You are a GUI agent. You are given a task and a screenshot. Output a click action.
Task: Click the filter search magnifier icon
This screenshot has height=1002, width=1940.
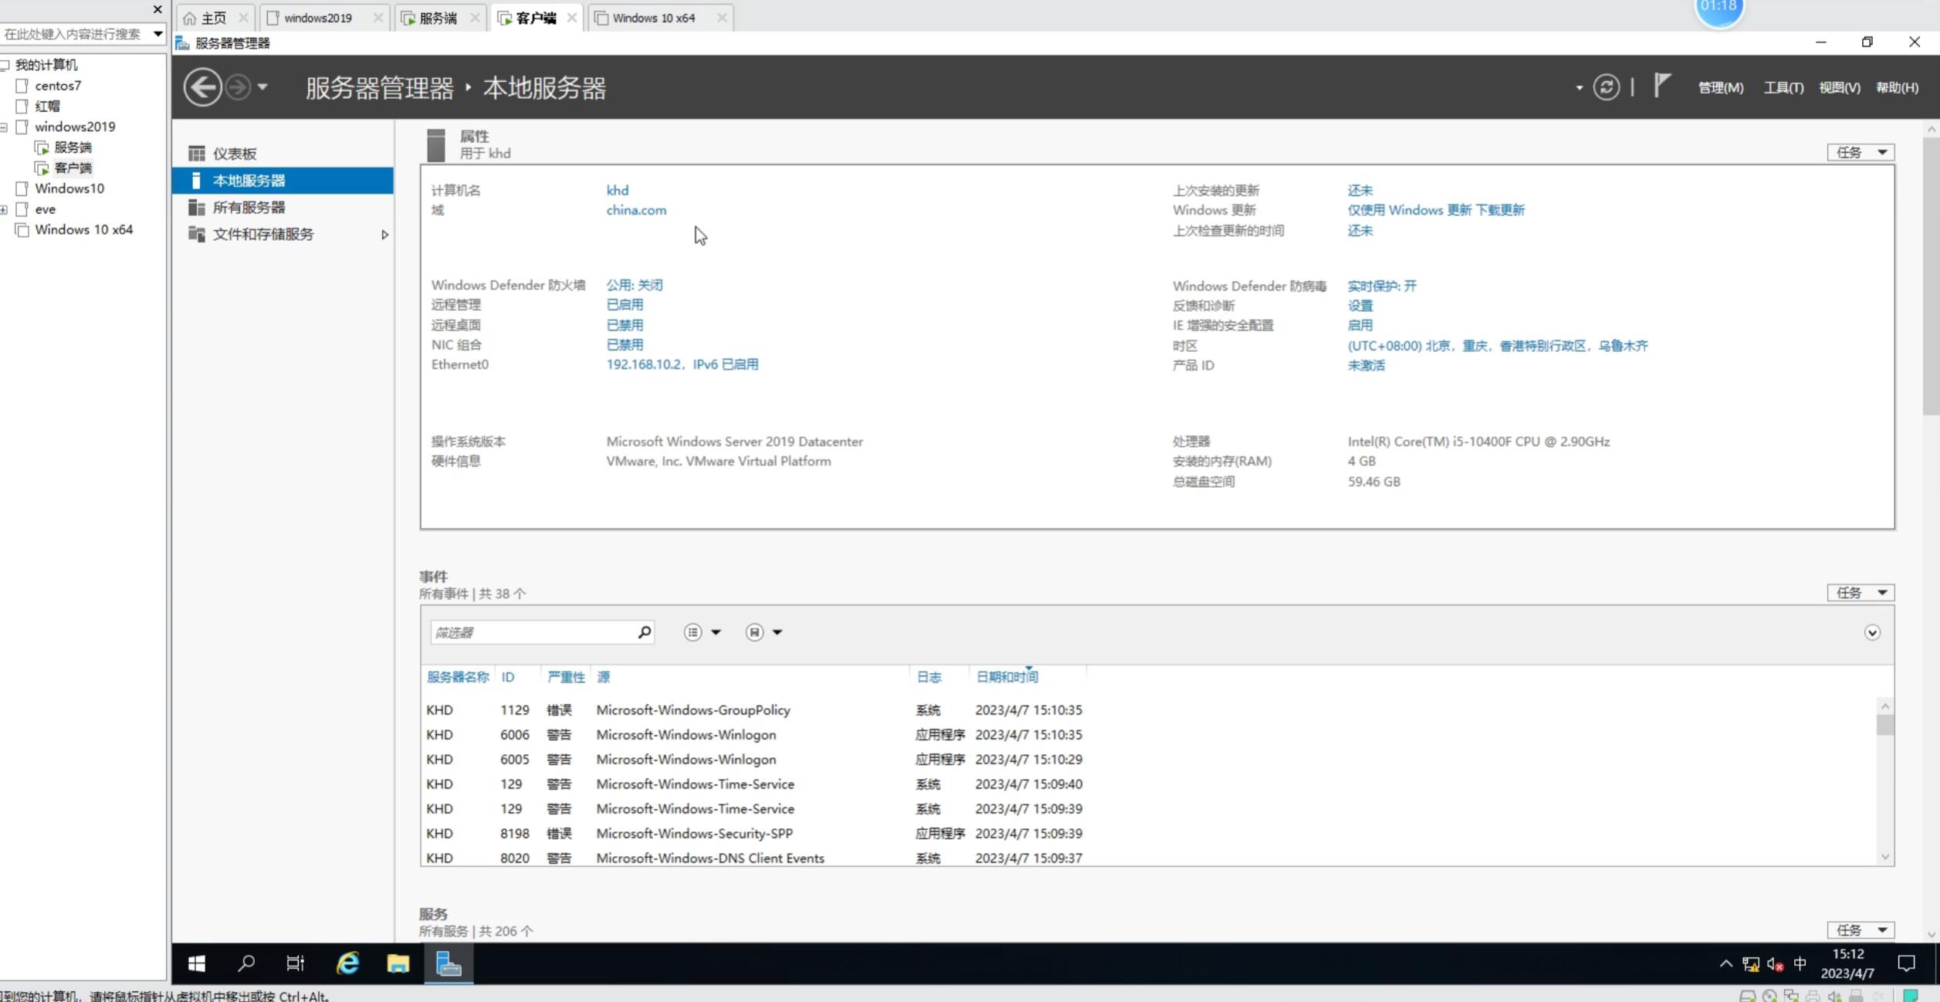pyautogui.click(x=644, y=632)
